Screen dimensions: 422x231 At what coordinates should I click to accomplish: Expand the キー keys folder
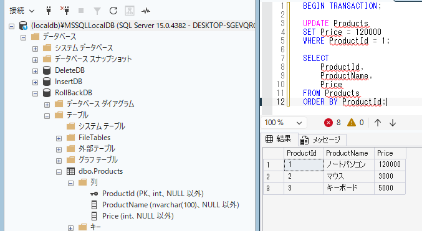coord(71,228)
